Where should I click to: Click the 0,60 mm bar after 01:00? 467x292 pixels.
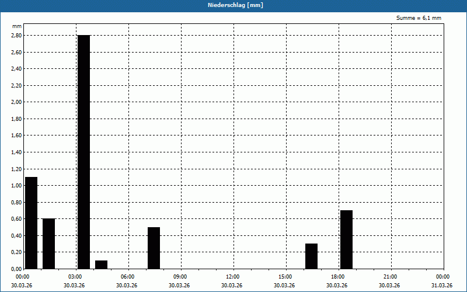pyautogui.click(x=49, y=244)
